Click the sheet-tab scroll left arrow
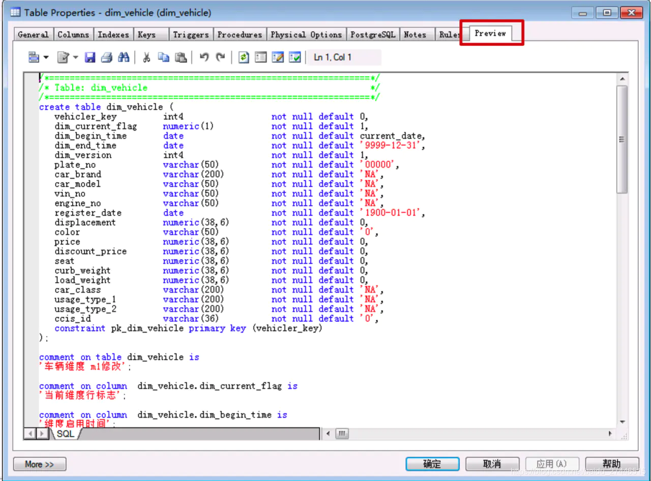 coord(29,434)
